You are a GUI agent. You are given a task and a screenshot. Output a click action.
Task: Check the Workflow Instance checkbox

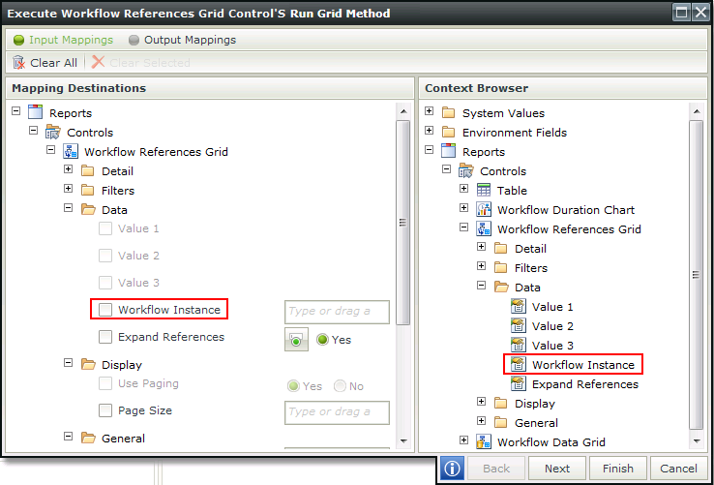click(x=105, y=310)
